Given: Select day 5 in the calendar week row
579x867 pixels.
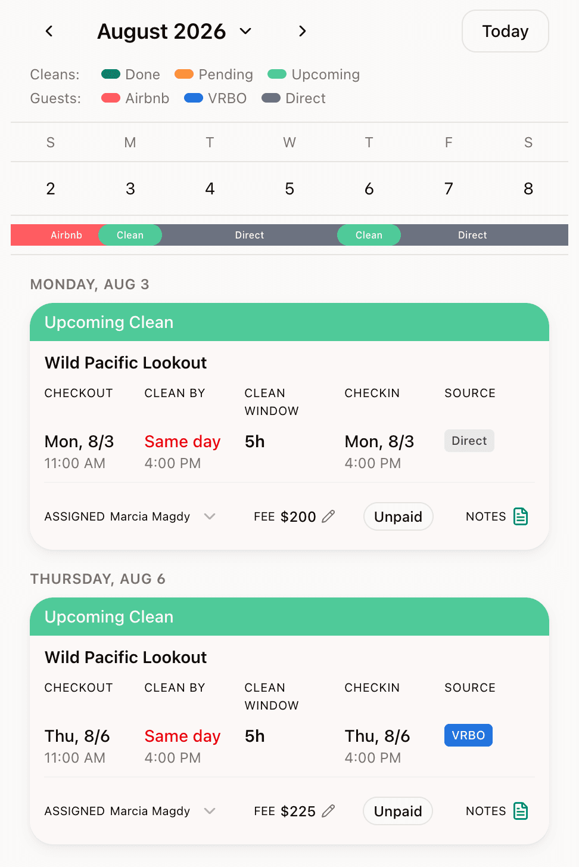Looking at the screenshot, I should pyautogui.click(x=289, y=188).
